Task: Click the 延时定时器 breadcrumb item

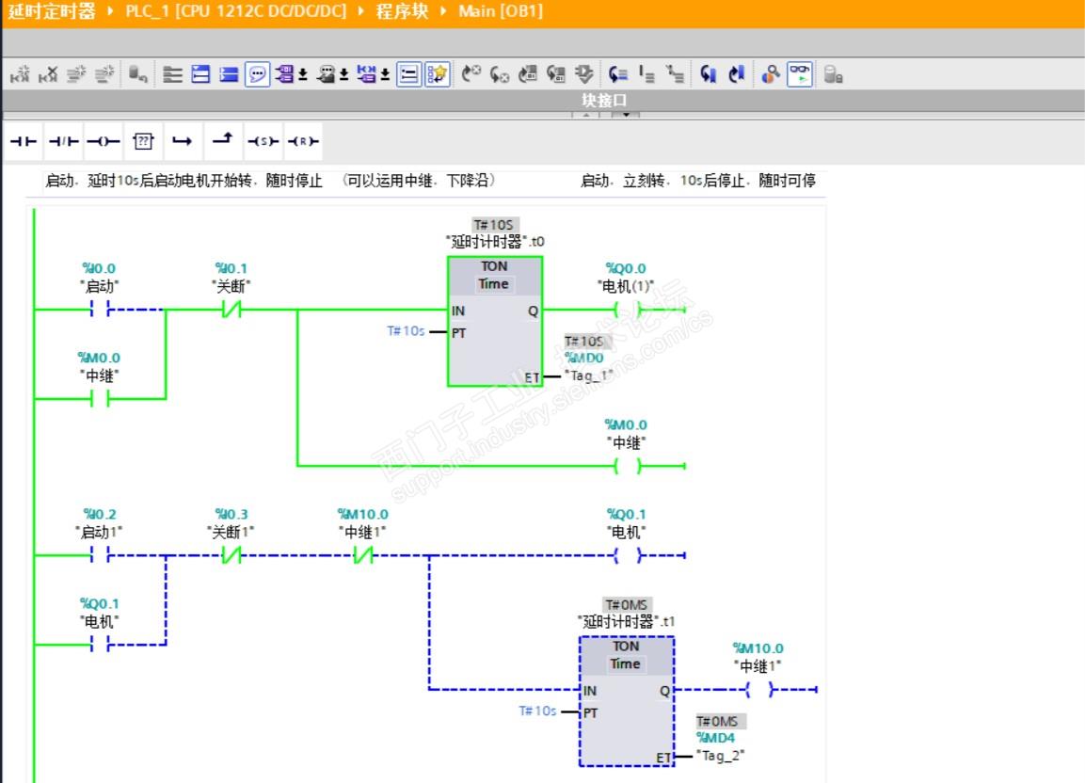Action: [x=51, y=11]
